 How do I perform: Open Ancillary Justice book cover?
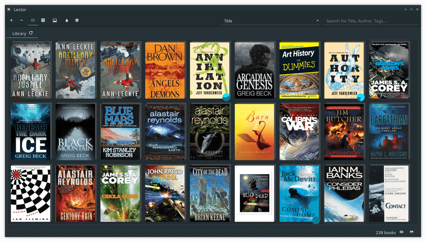31,70
